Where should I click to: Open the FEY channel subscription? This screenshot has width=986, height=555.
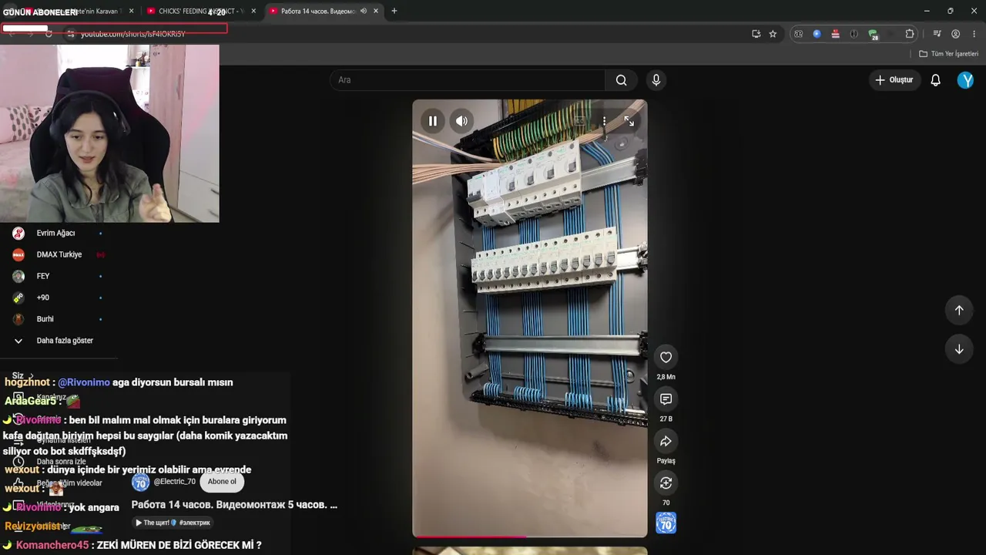pyautogui.click(x=43, y=276)
